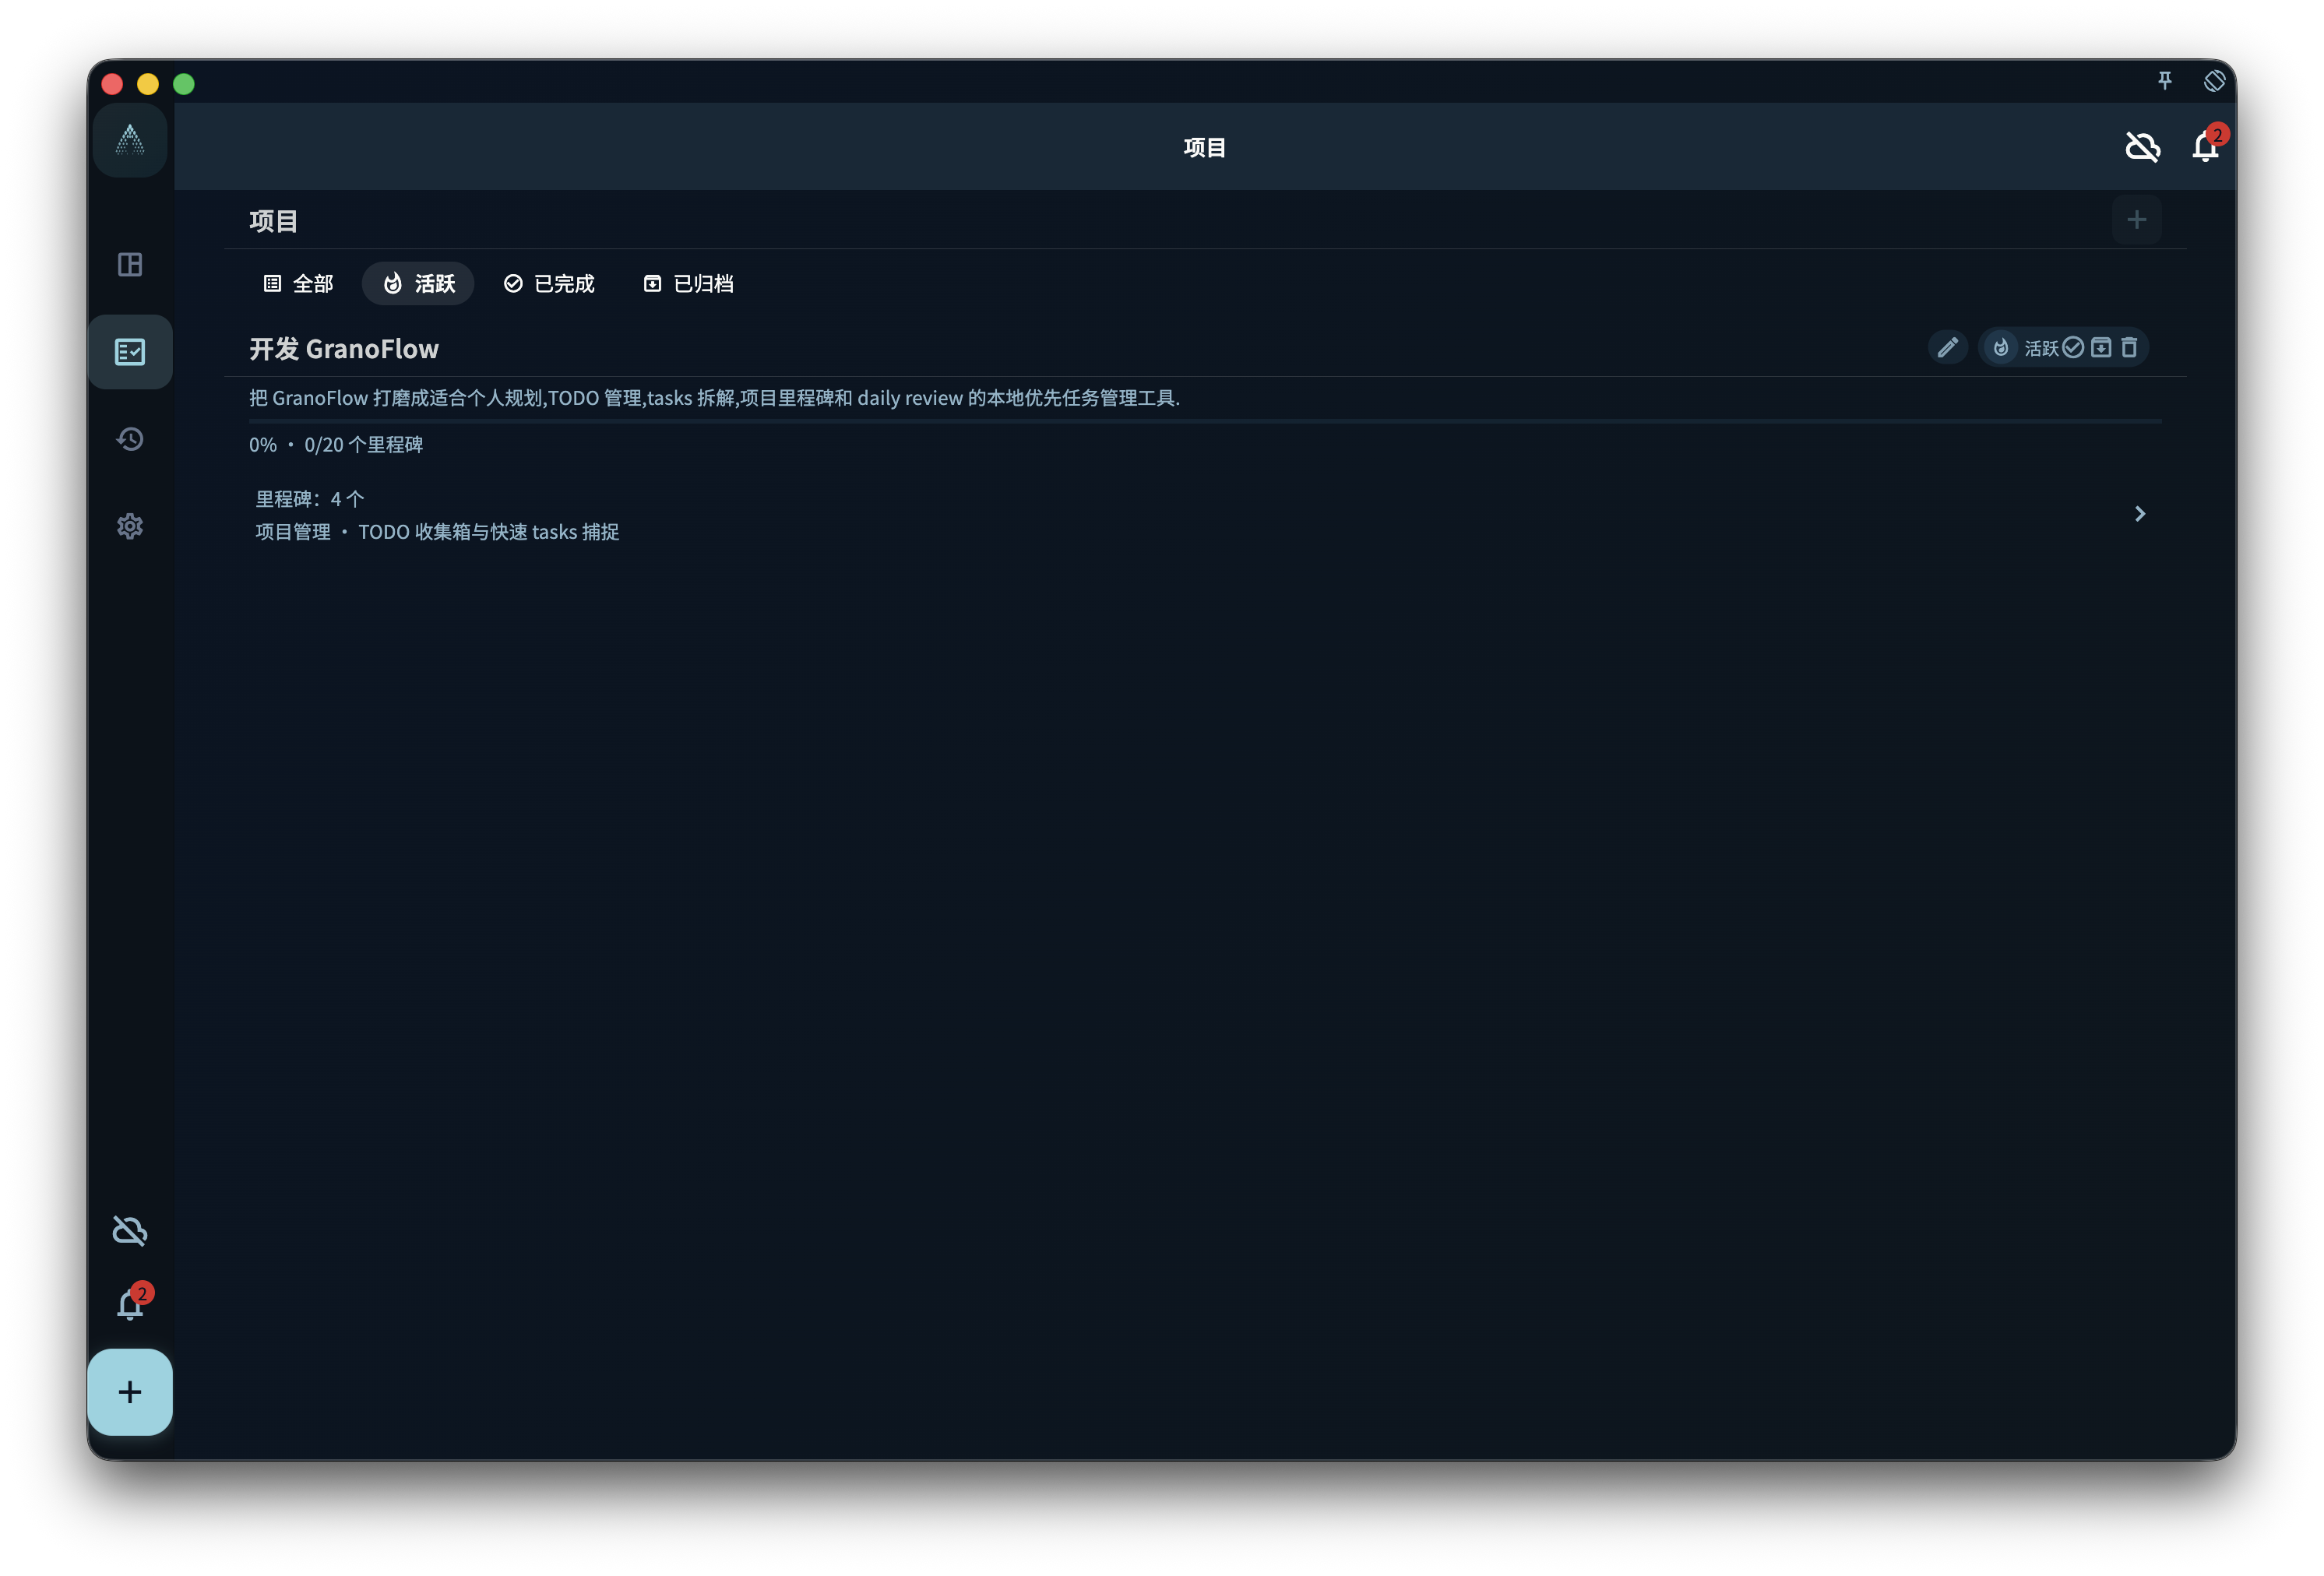The width and height of the screenshot is (2324, 1576).
Task: Switch to the 活跃 filter tab
Action: click(x=418, y=284)
